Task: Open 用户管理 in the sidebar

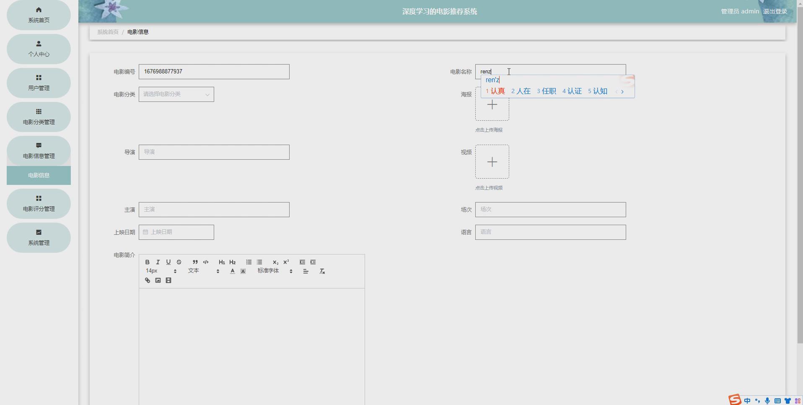Action: pyautogui.click(x=39, y=83)
